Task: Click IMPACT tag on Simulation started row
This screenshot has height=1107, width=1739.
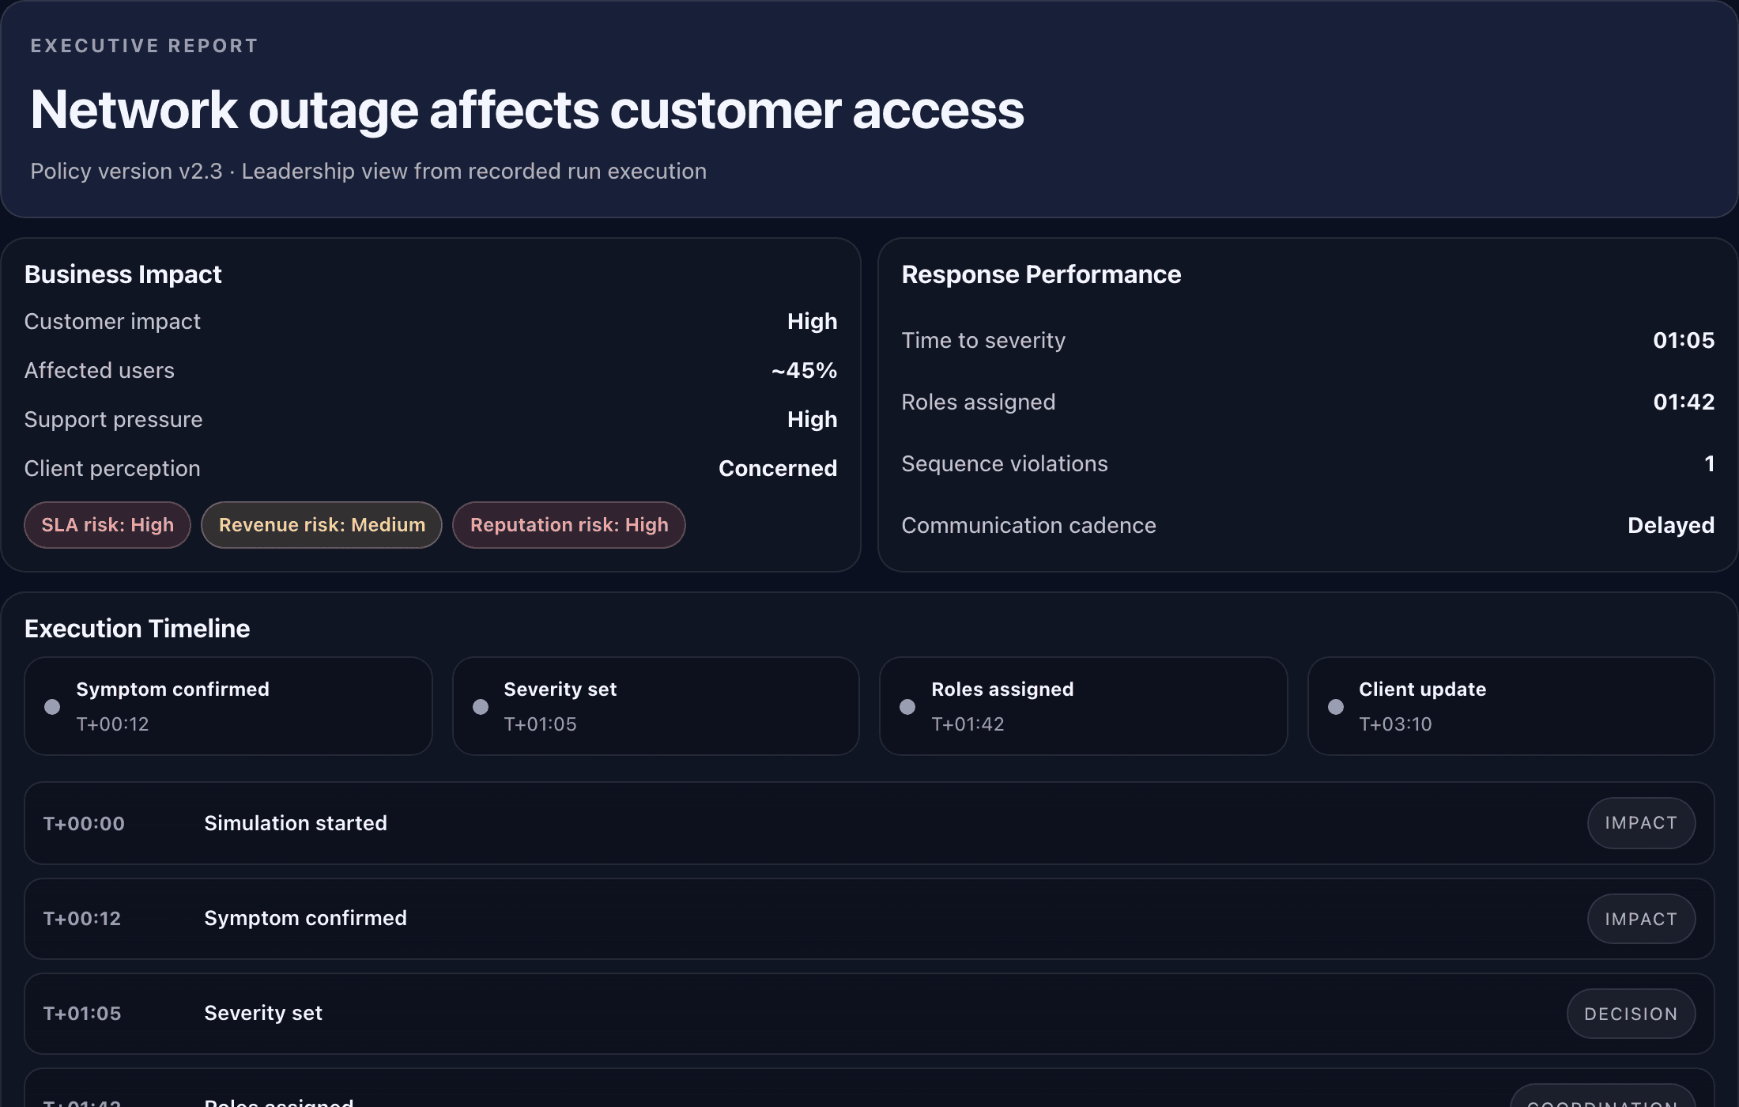Action: [x=1641, y=823]
